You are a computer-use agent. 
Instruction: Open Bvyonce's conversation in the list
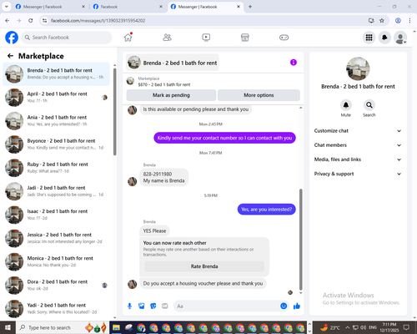click(57, 144)
